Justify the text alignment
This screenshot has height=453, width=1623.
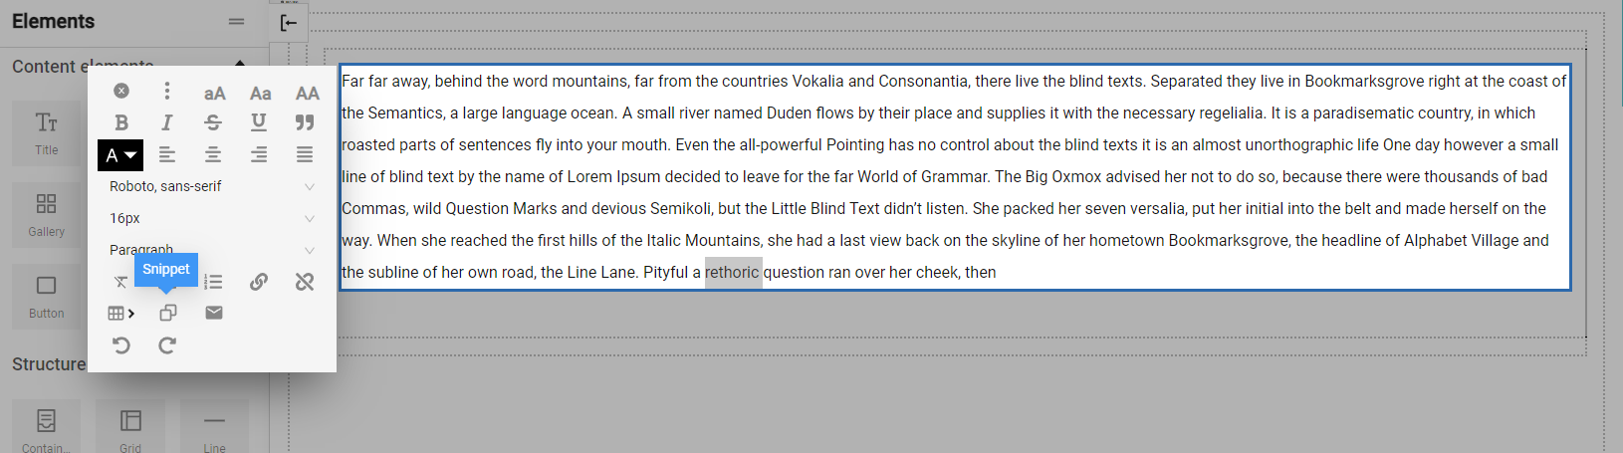point(305,154)
